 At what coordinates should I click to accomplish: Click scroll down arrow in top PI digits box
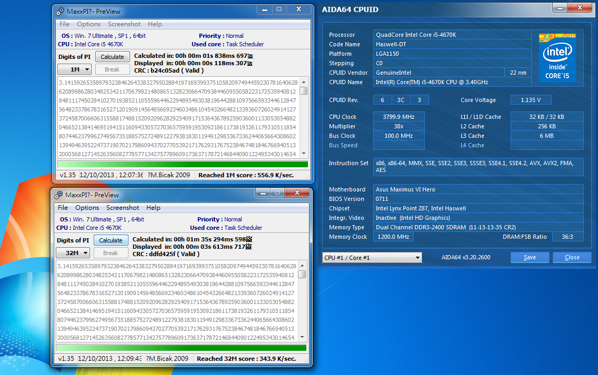point(304,154)
